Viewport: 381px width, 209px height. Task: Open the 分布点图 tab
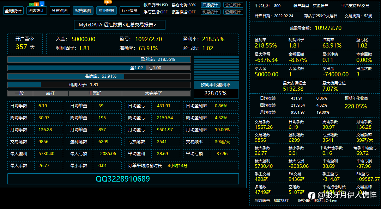click(60, 11)
